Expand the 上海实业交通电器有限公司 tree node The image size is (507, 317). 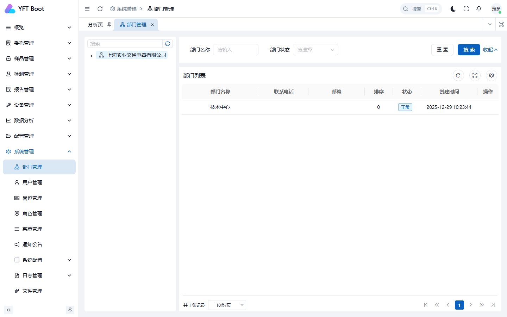(91, 56)
